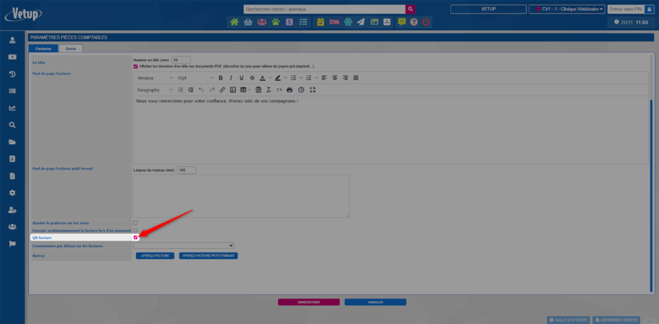Open the gear settings icon in left sidebar
Image resolution: width=659 pixels, height=324 pixels.
click(12, 193)
